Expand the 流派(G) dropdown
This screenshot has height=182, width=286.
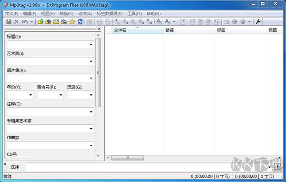pyautogui.click(x=91, y=95)
